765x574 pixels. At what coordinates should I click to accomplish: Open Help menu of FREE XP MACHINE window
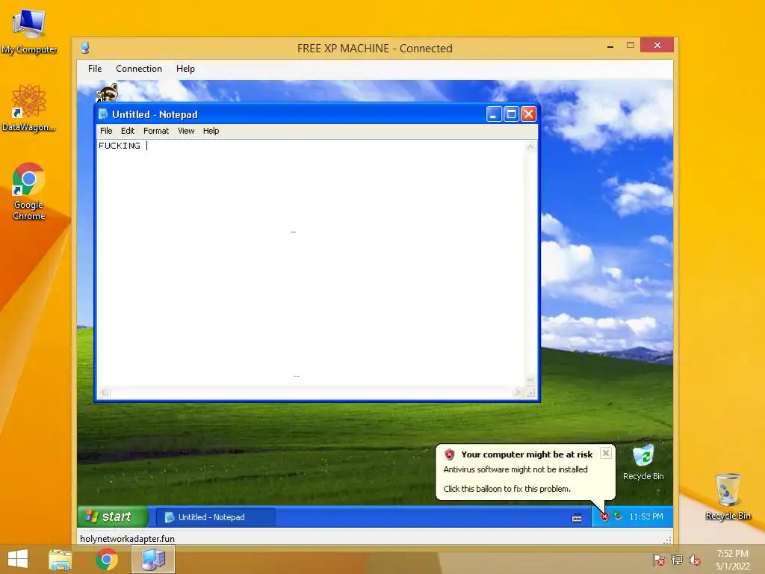185,69
